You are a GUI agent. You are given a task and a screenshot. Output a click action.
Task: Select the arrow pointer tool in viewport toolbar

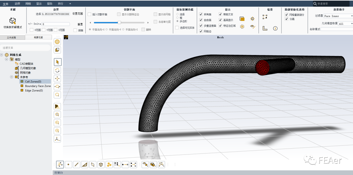point(58,62)
